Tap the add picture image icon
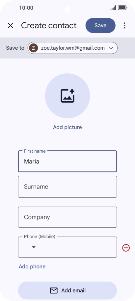Viewport: 135px width, 301px height. click(x=67, y=96)
